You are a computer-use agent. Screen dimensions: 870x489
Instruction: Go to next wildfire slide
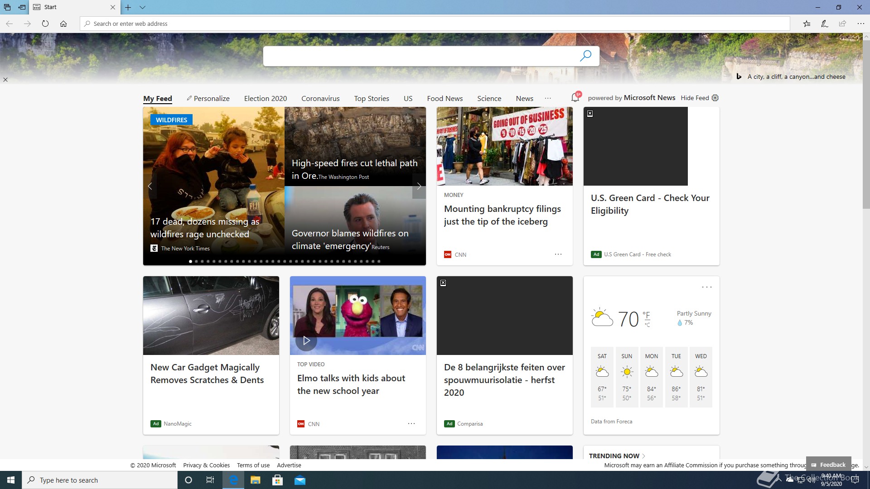419,186
